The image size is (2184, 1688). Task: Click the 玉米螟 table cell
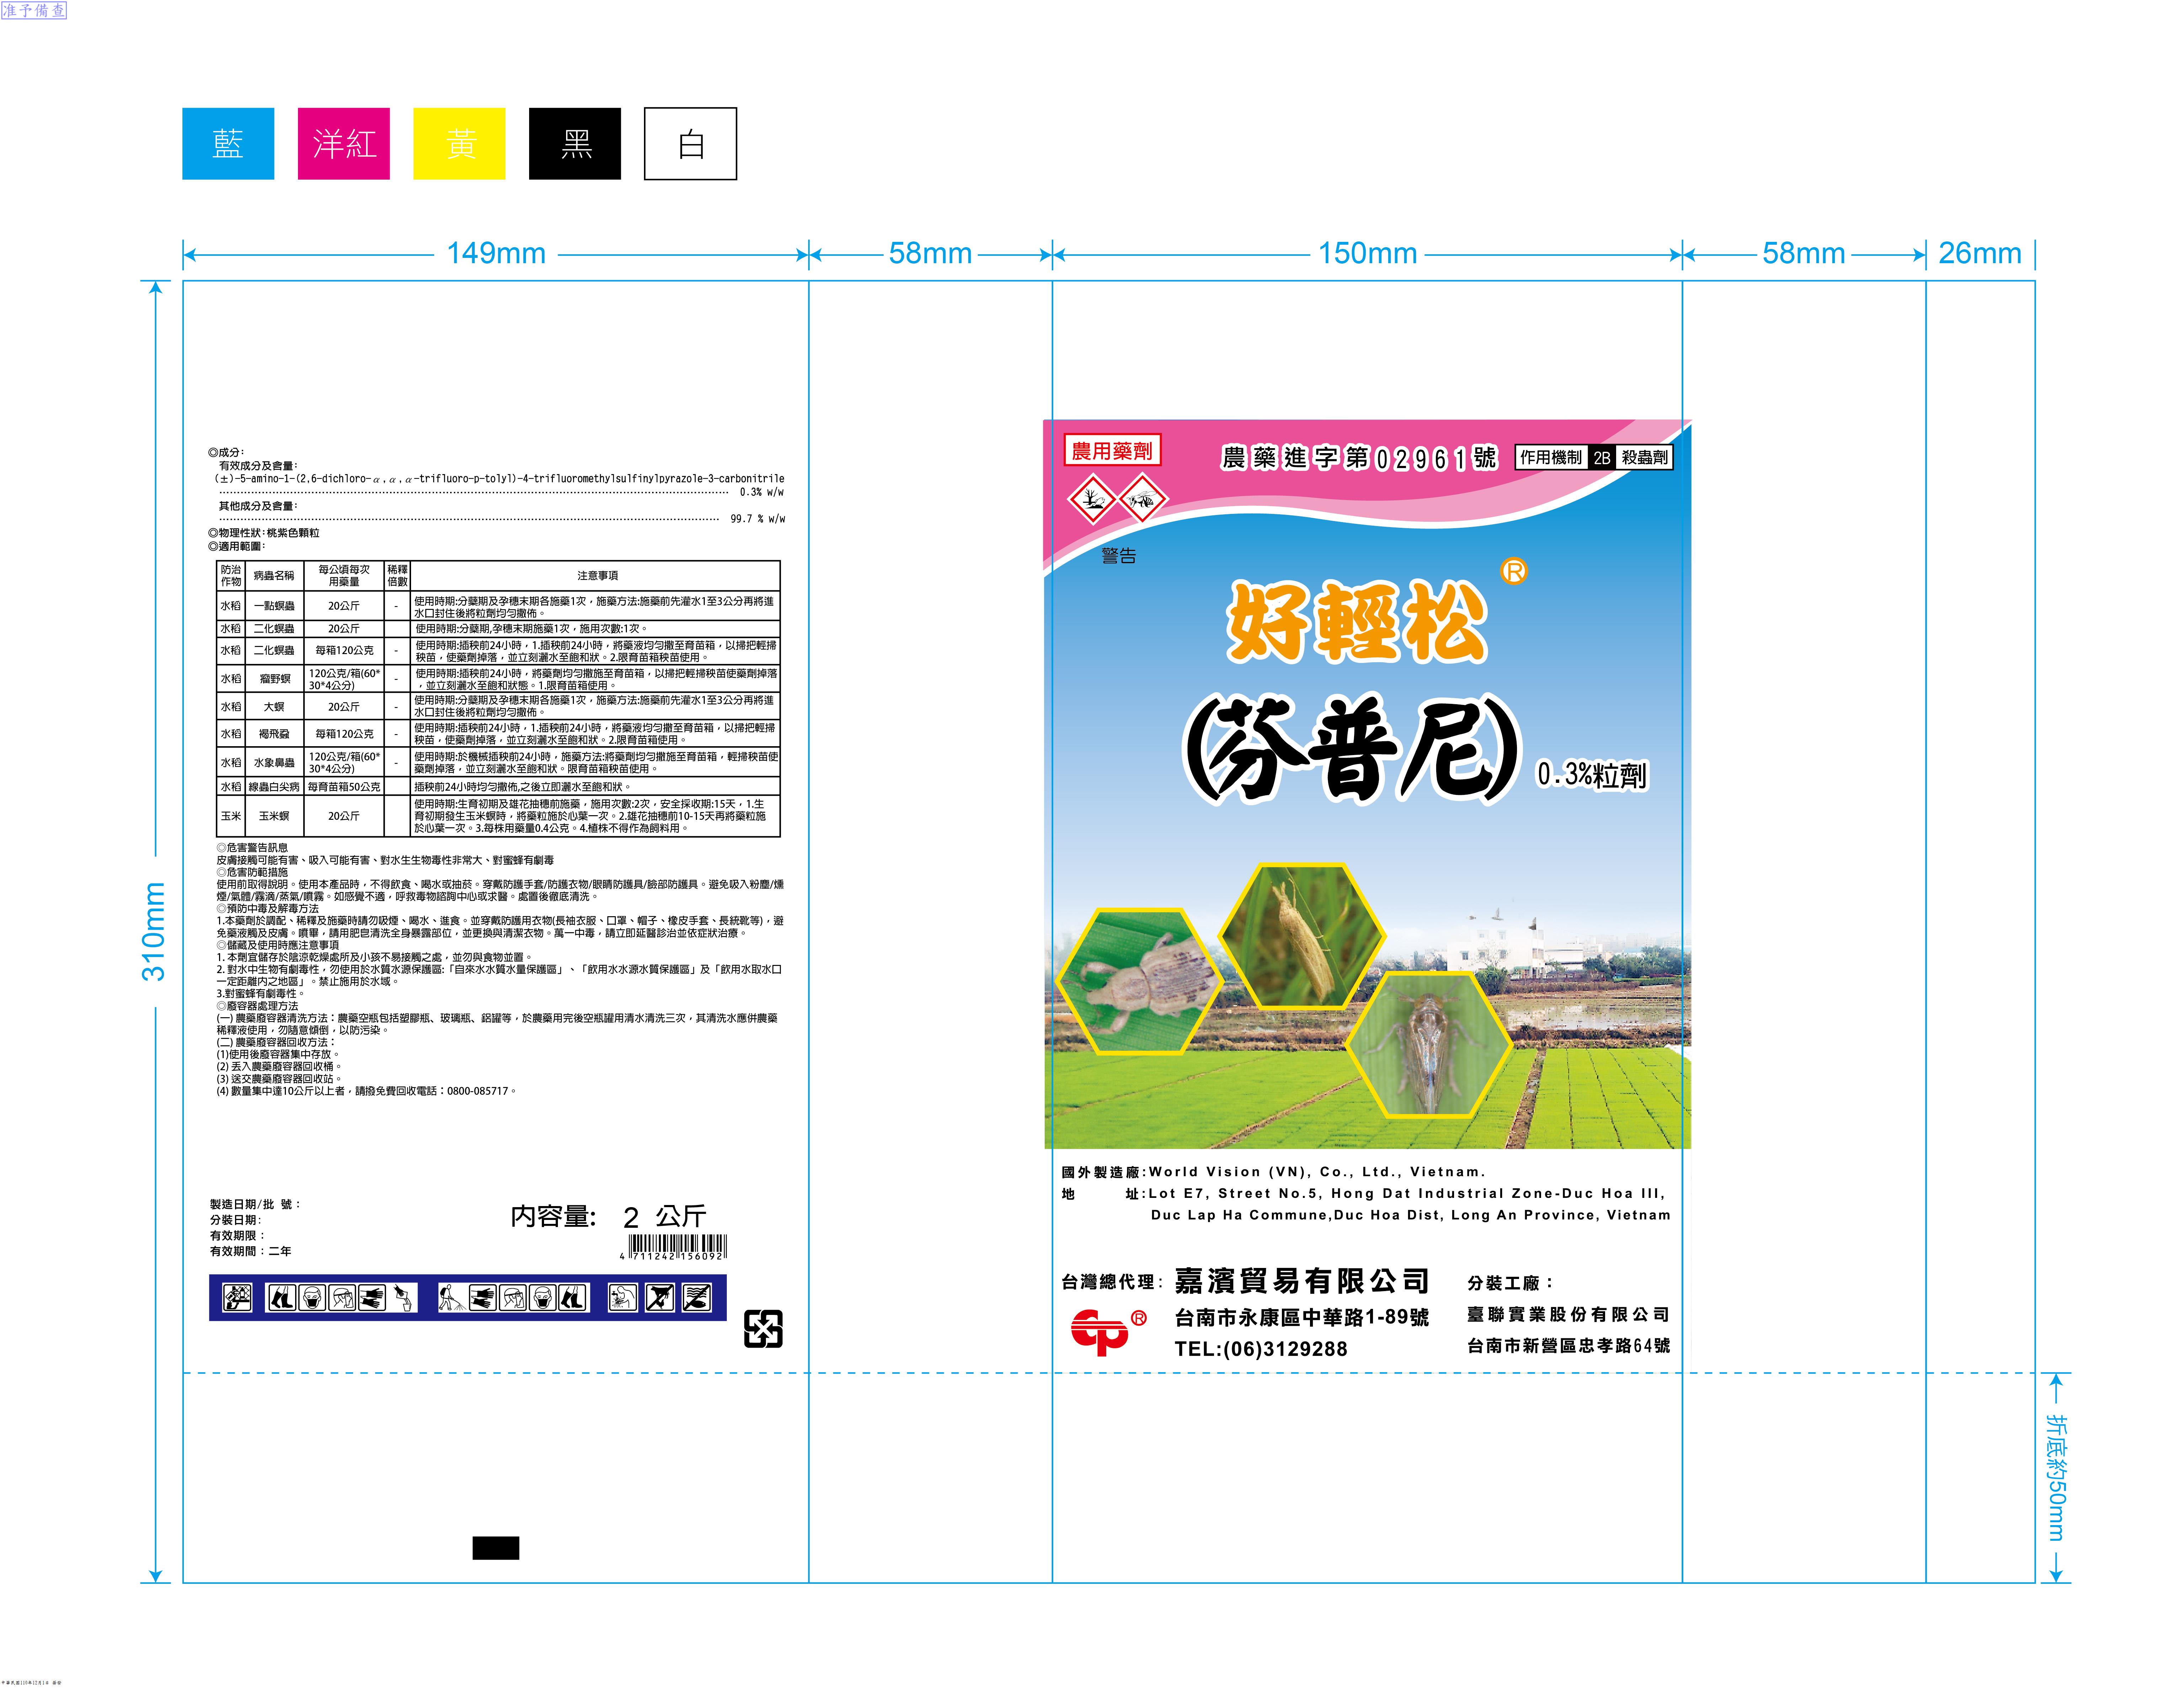tap(274, 816)
